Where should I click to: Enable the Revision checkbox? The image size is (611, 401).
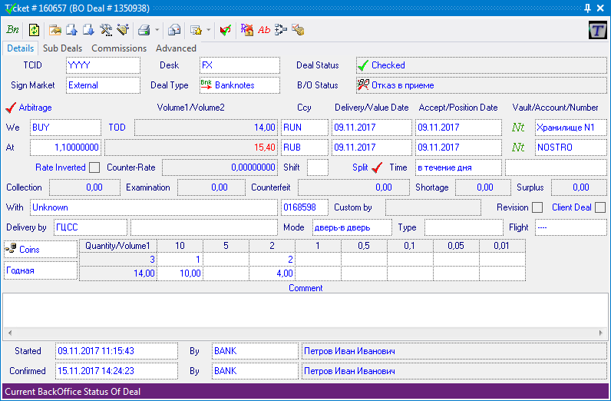tap(537, 207)
